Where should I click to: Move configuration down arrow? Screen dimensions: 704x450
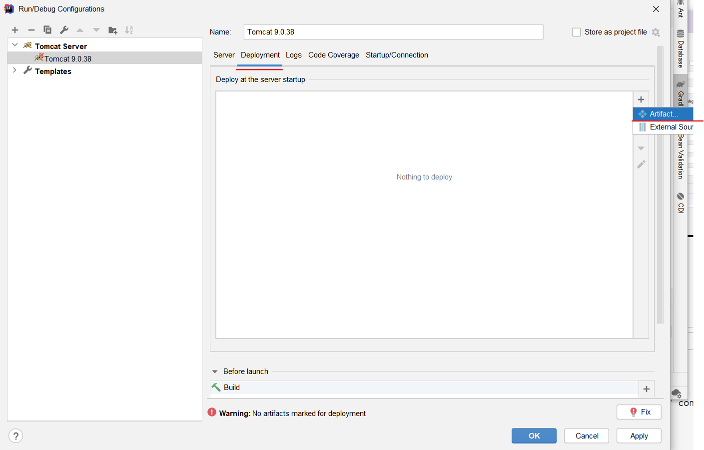(96, 30)
